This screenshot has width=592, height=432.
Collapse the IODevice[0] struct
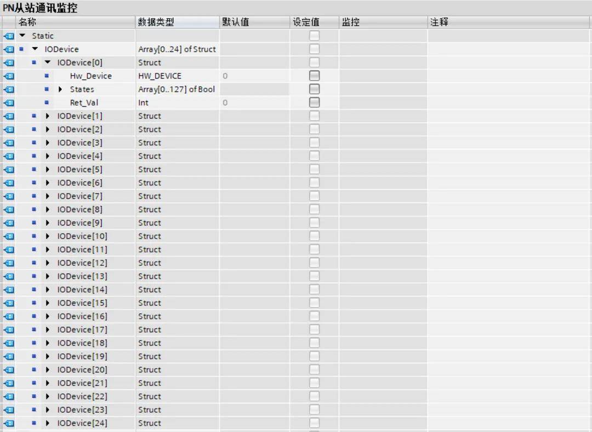pyautogui.click(x=48, y=62)
